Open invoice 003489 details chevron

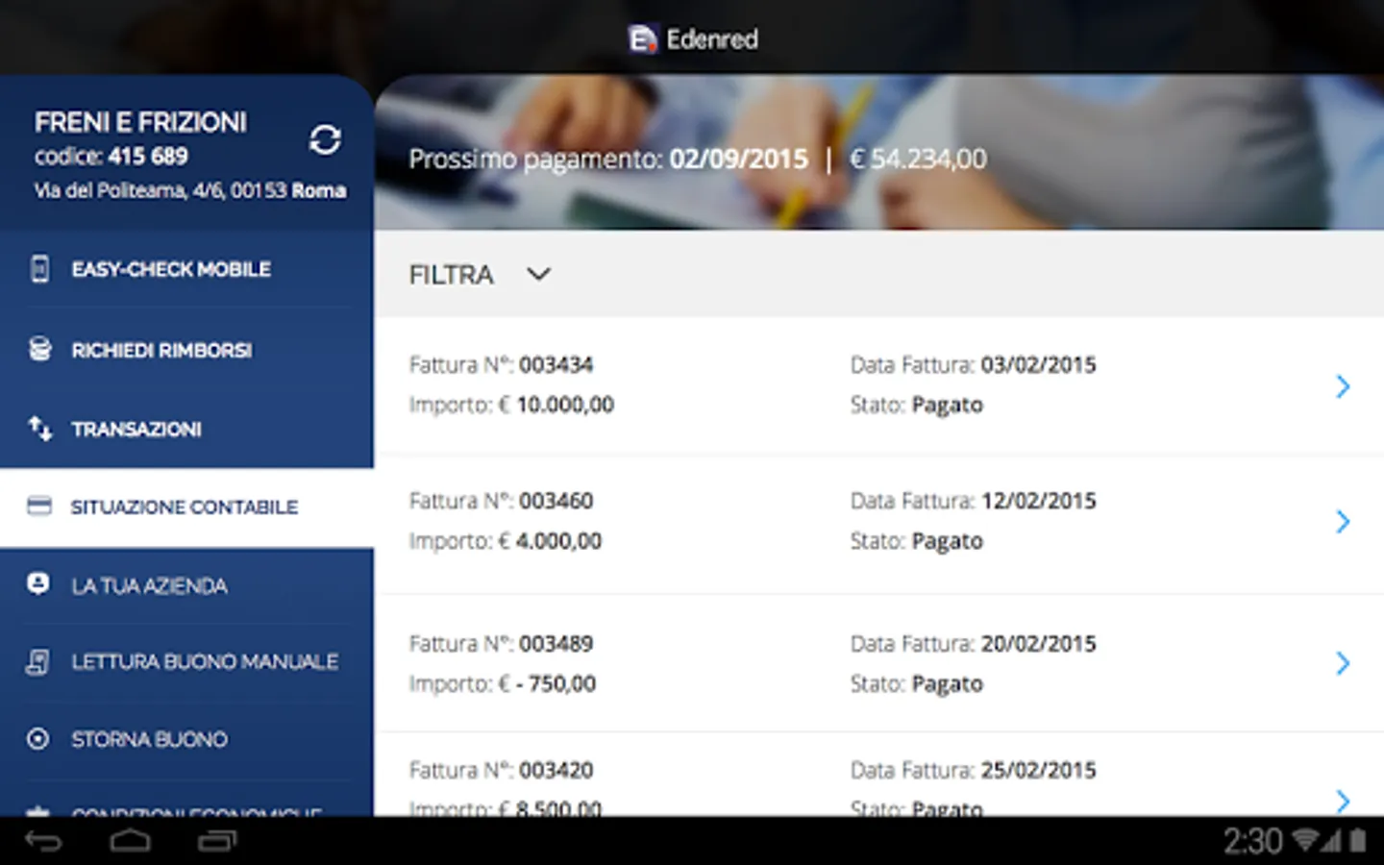(x=1343, y=663)
